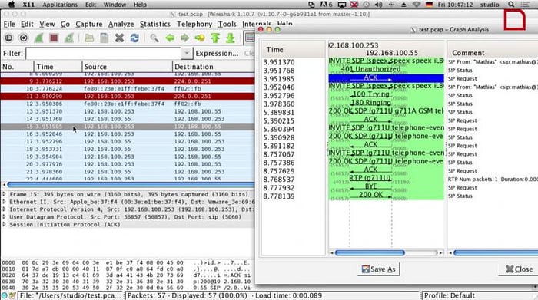Open the Wi-Fi status menu
The height and width of the screenshot is (300, 538).
tap(417, 5)
